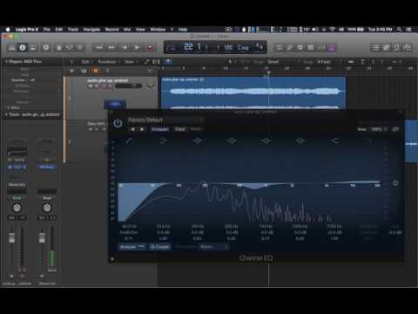The width and height of the screenshot is (418, 314).
Task: Open the Browsers media panel
Action: tap(408, 47)
